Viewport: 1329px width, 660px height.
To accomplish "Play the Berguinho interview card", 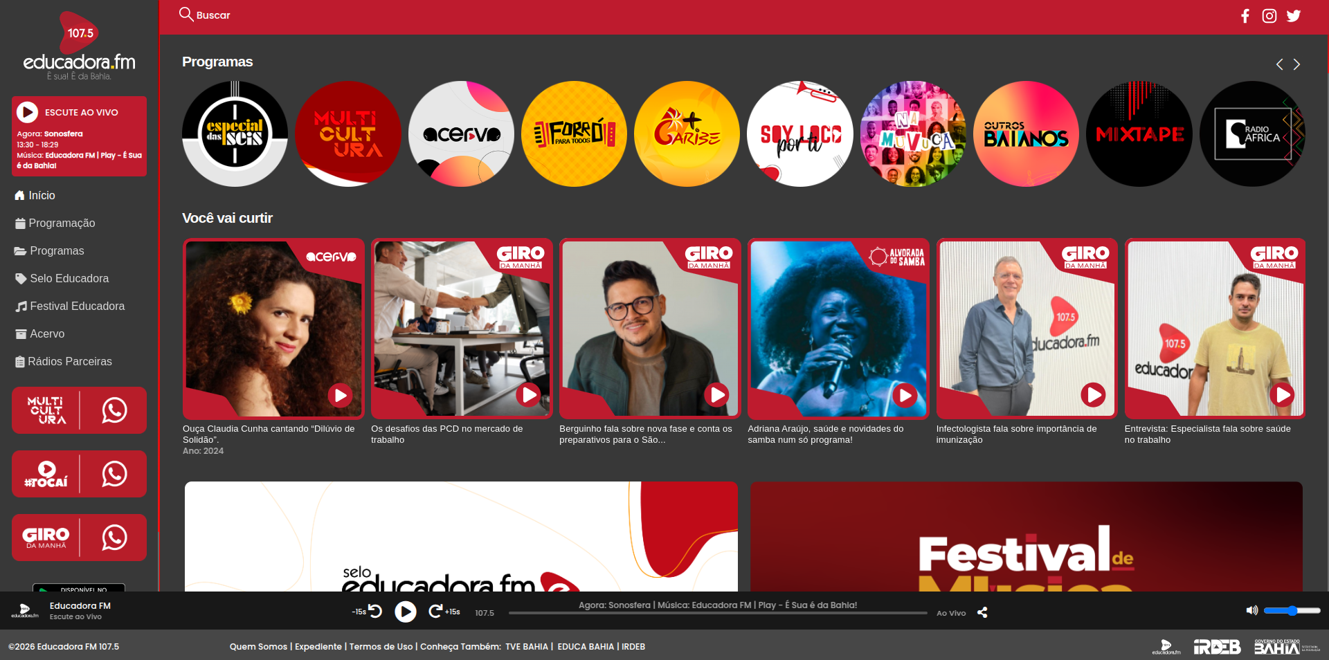I will pos(716,395).
